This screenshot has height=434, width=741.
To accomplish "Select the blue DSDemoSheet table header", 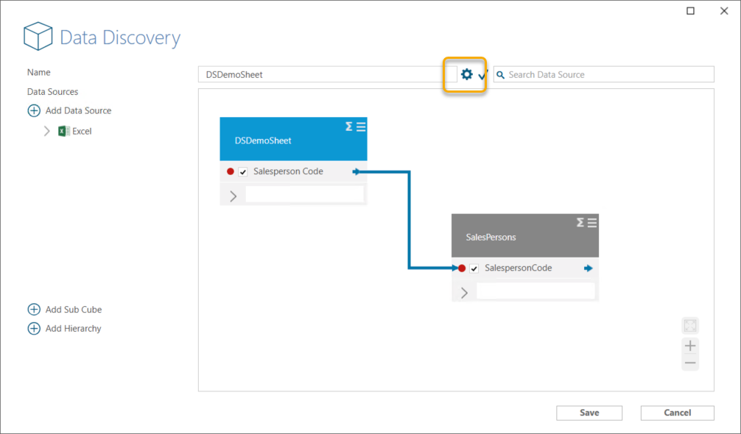I will coord(293,139).
